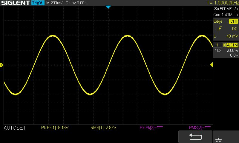
Task: Click the Trig'd status indicator
Action: click(x=38, y=3)
